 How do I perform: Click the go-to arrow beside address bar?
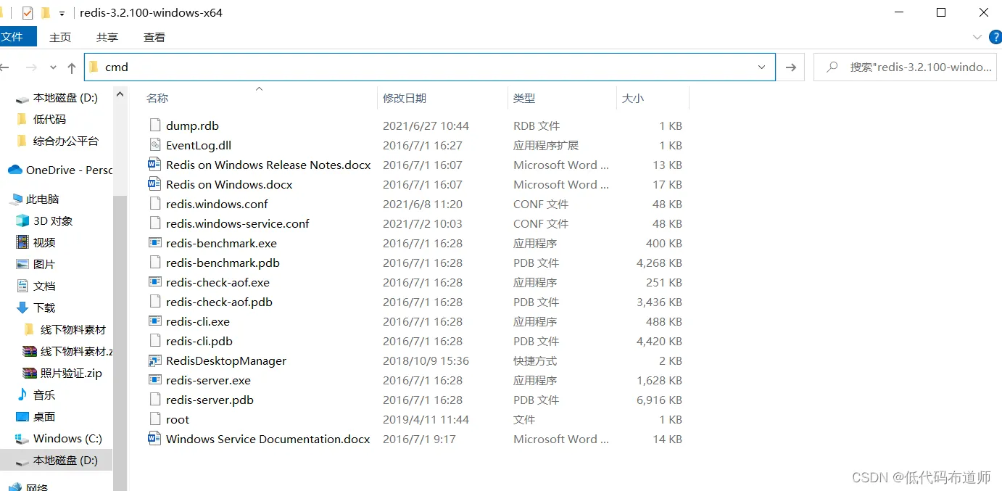point(791,67)
